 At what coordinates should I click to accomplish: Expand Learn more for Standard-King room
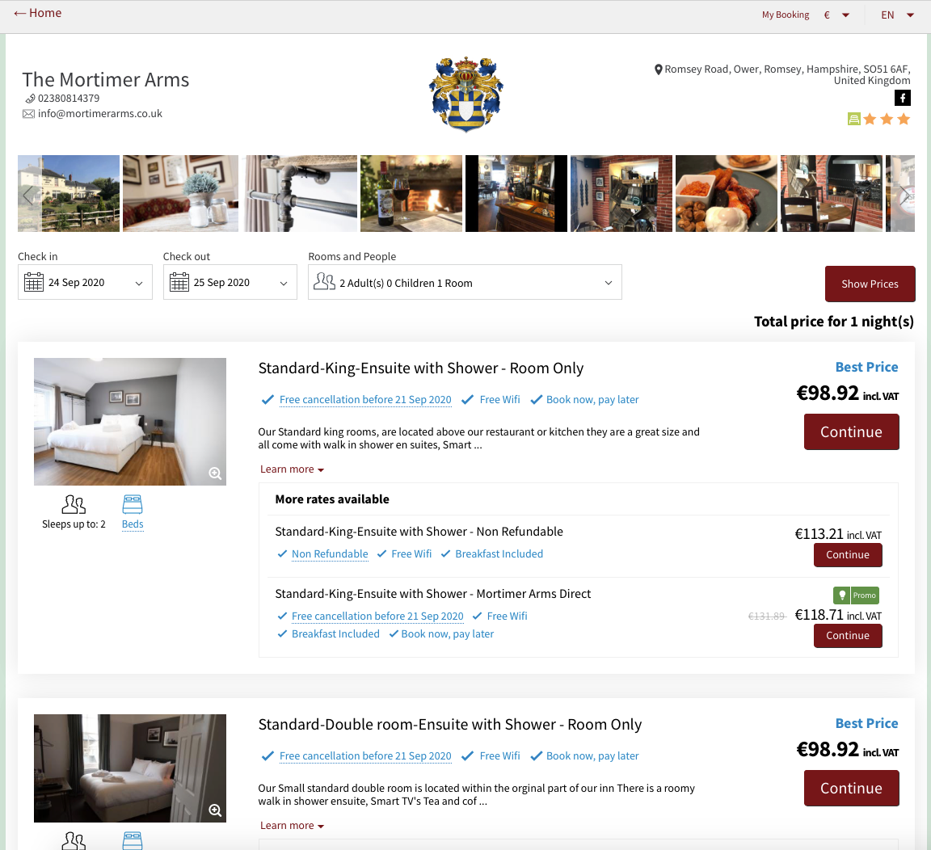point(292,469)
